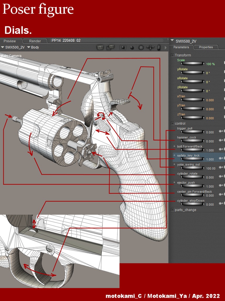
Task: Click the keyframe icon for ejector_push
Action: click(221, 185)
